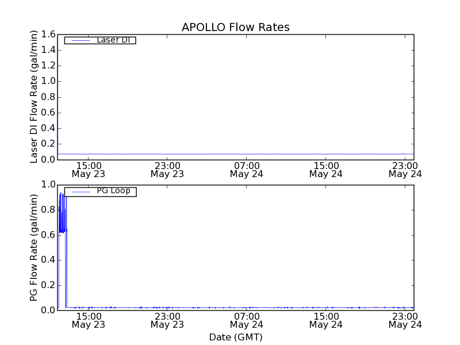Image resolution: width=460 pixels, height=345 pixels.
Task: Click the 0.4 y-axis tick on PG plot
Action: (x=48, y=260)
